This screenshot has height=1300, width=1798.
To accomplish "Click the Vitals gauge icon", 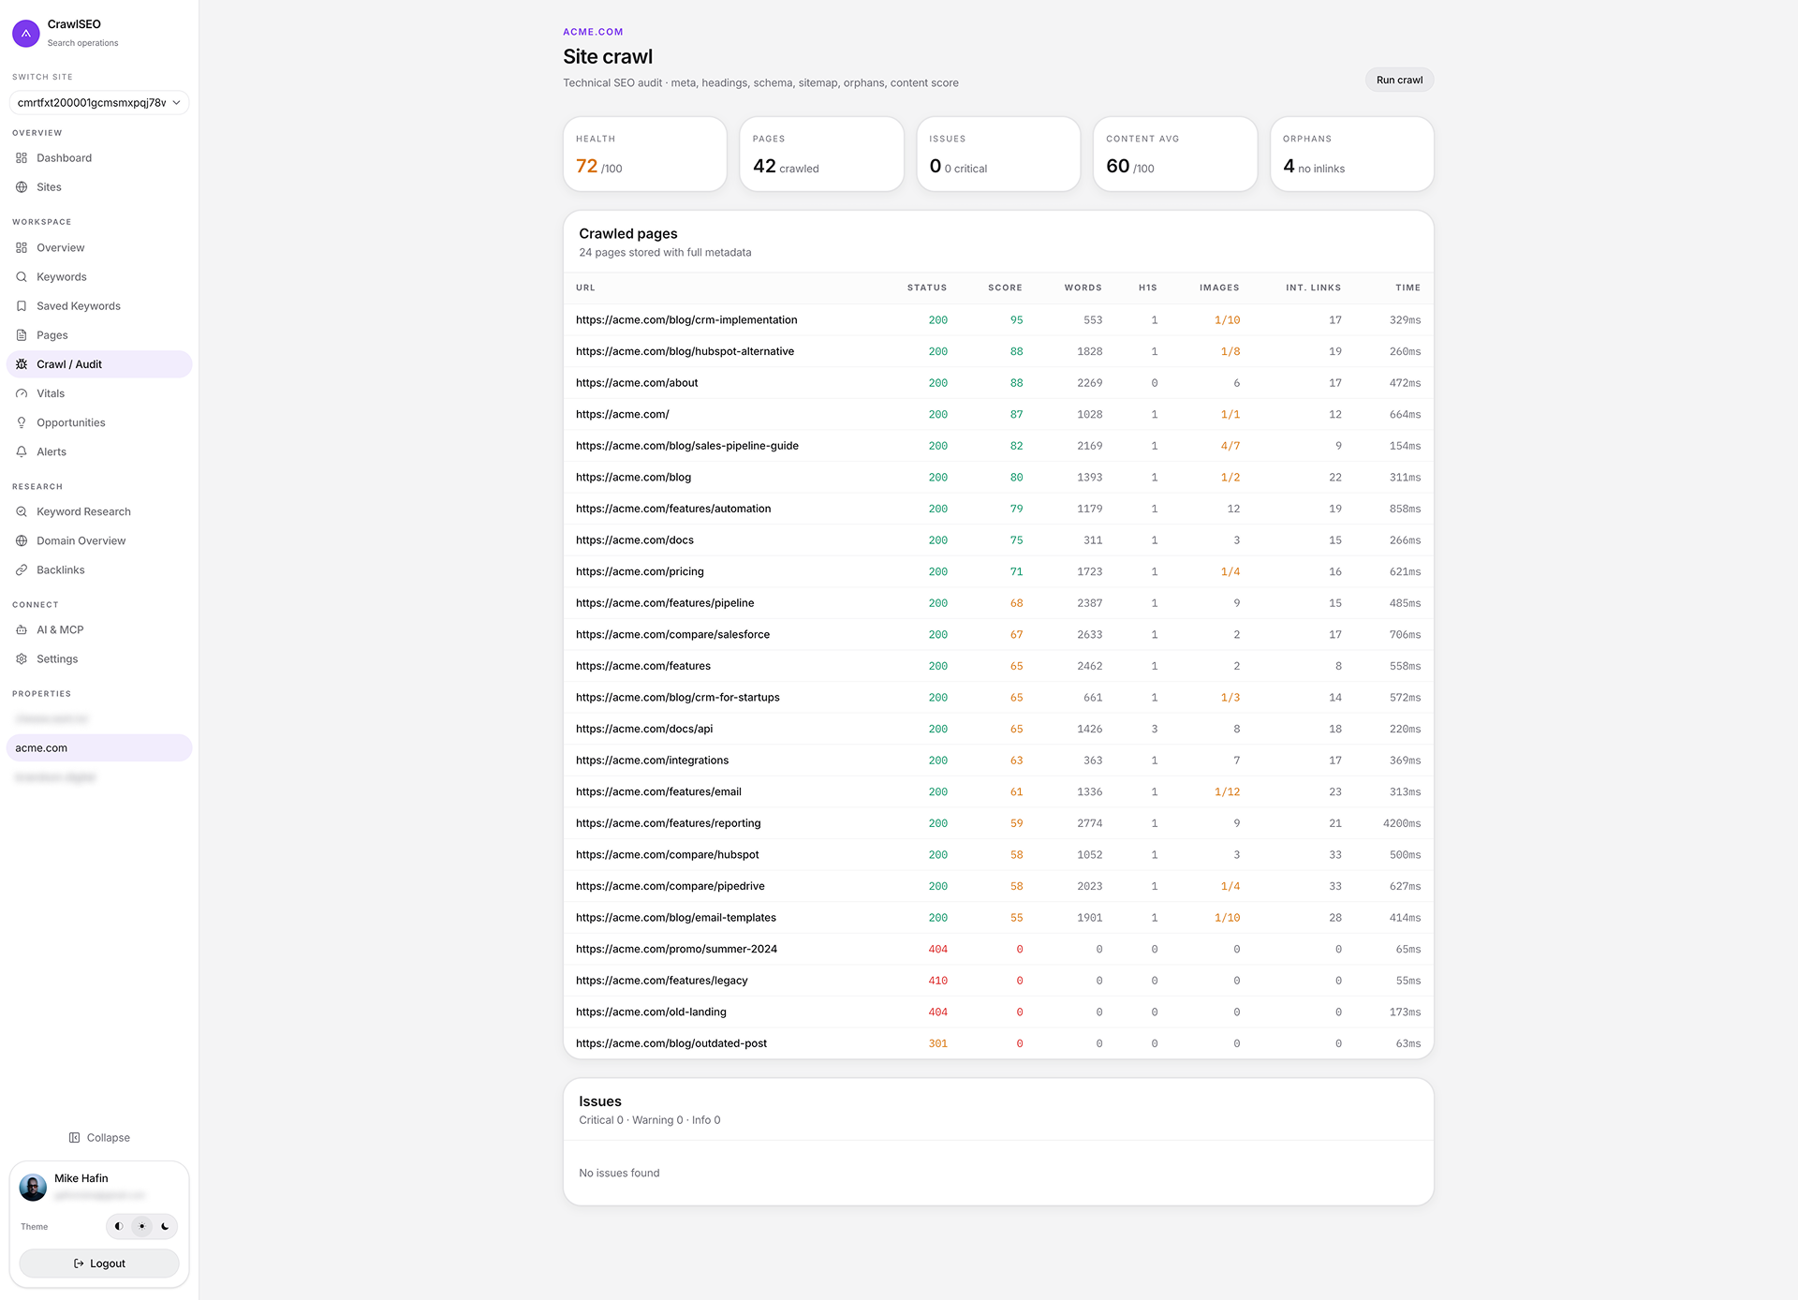I will [22, 393].
